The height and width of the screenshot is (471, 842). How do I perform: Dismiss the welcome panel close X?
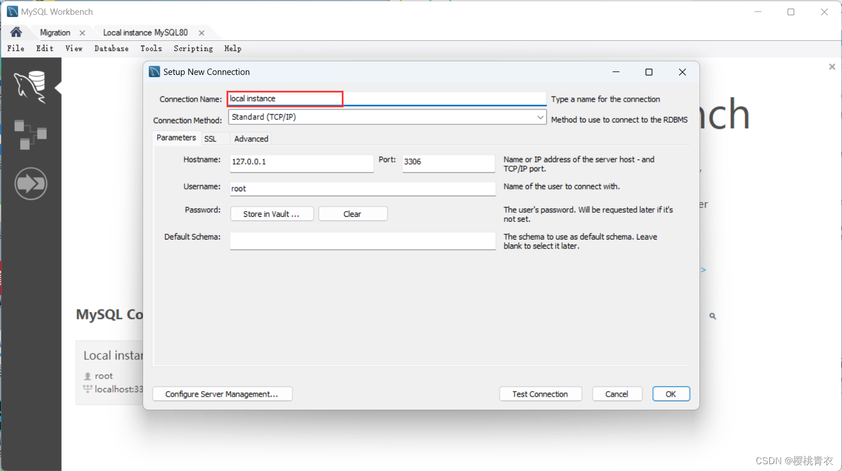pyautogui.click(x=832, y=67)
